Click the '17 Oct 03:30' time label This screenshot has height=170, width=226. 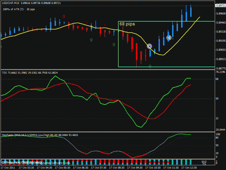26,168
